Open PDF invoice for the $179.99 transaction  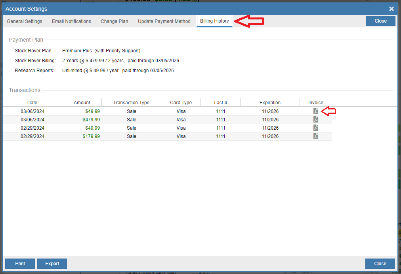point(315,136)
